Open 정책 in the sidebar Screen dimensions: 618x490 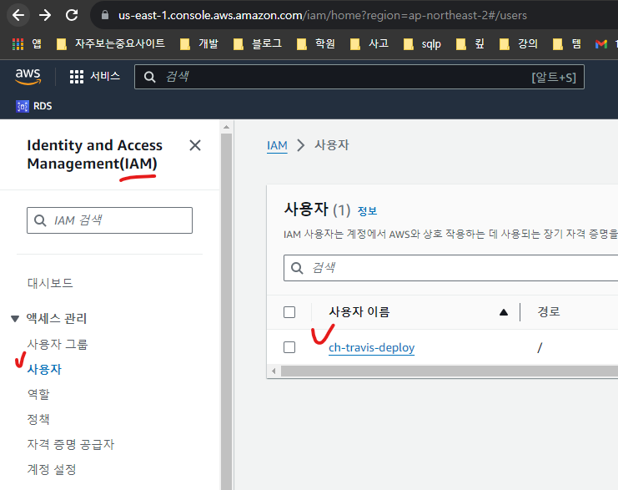pyautogui.click(x=38, y=419)
